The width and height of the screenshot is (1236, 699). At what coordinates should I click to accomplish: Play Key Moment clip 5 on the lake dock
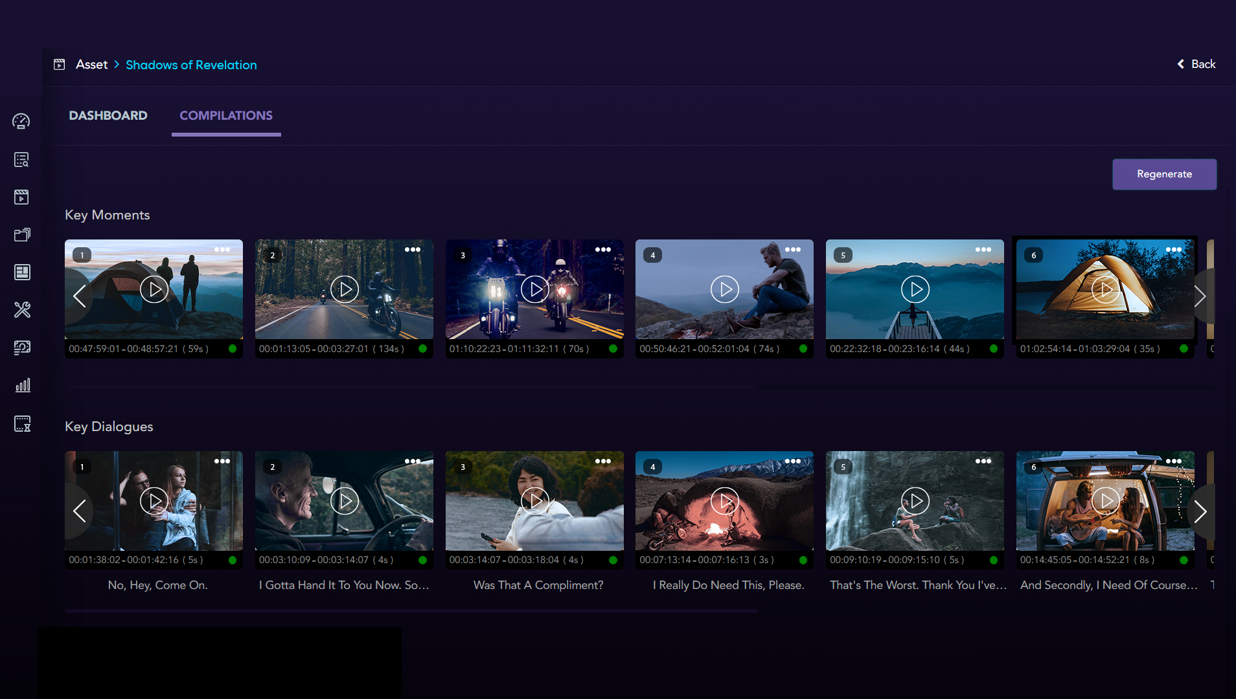coord(915,289)
